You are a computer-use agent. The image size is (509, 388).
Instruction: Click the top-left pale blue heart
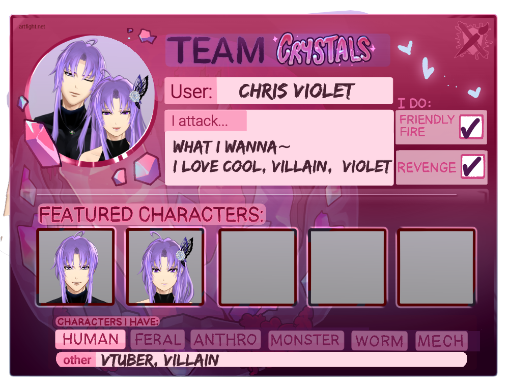click(x=406, y=47)
